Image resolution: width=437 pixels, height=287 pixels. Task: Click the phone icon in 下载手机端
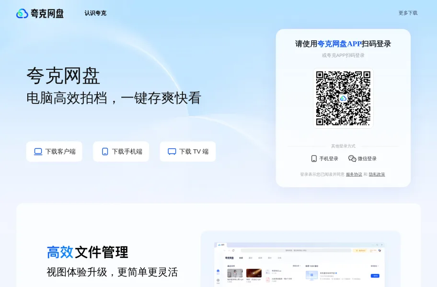[x=105, y=152]
